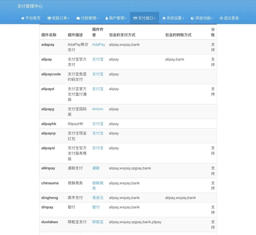The width and height of the screenshot is (256, 235).
Task: Click the AdaPay聚合支付 description
Action: pos(78,47)
